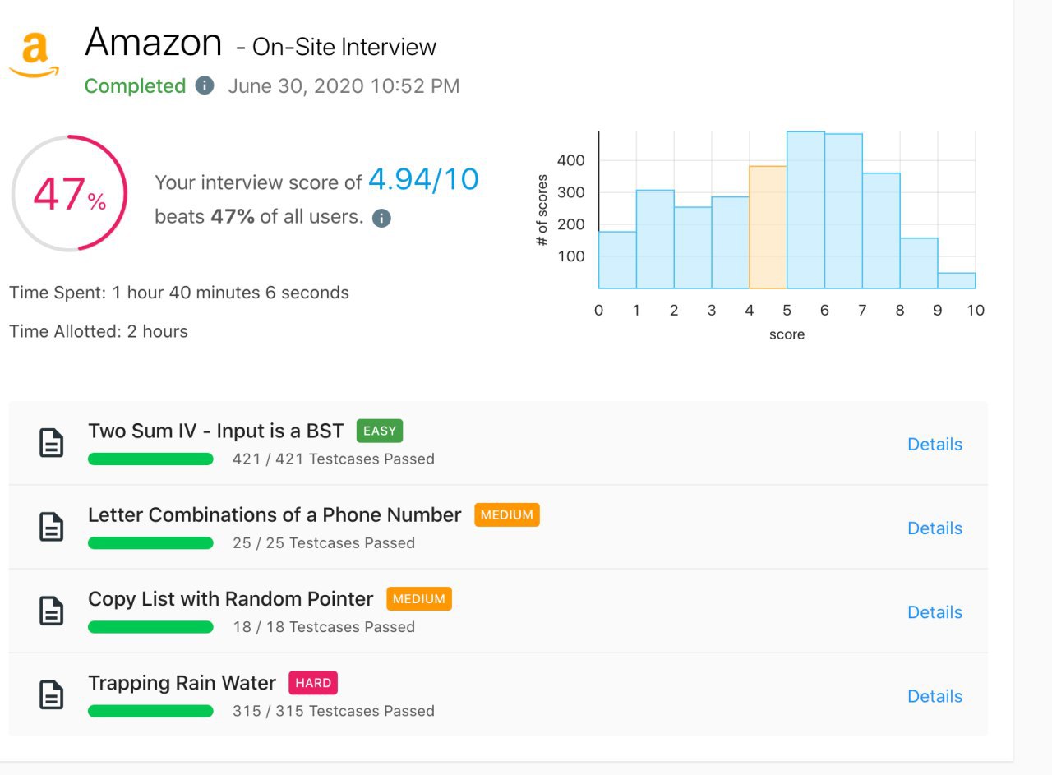This screenshot has width=1052, height=775.
Task: Click the HARD difficulty badge
Action: pos(313,683)
